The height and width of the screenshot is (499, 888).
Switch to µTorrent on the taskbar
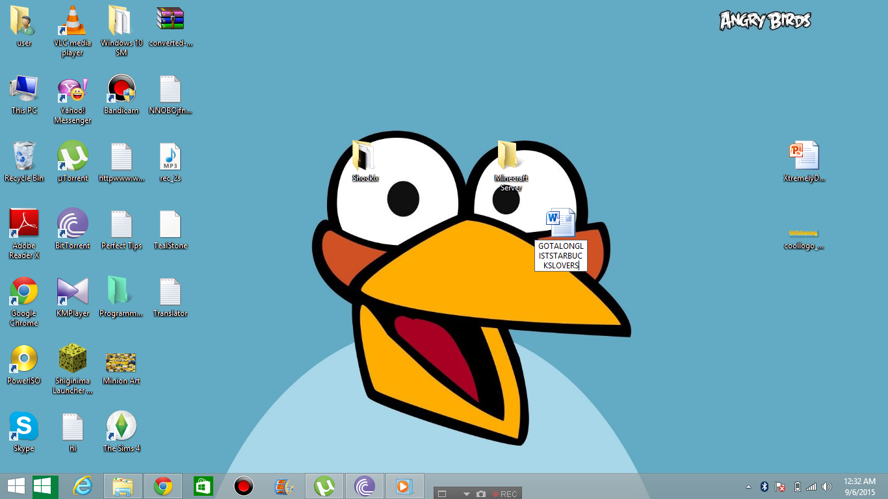(x=324, y=486)
